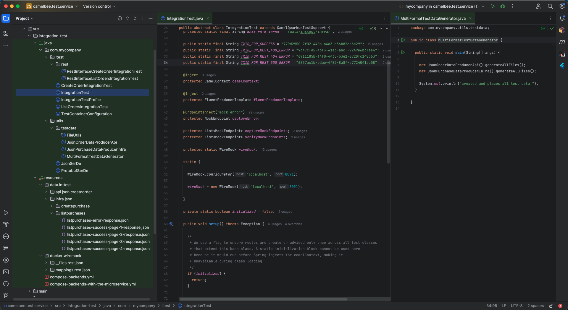Open the Version control dropdown
Screen dimensions: 568x310
pyautogui.click(x=99, y=6)
